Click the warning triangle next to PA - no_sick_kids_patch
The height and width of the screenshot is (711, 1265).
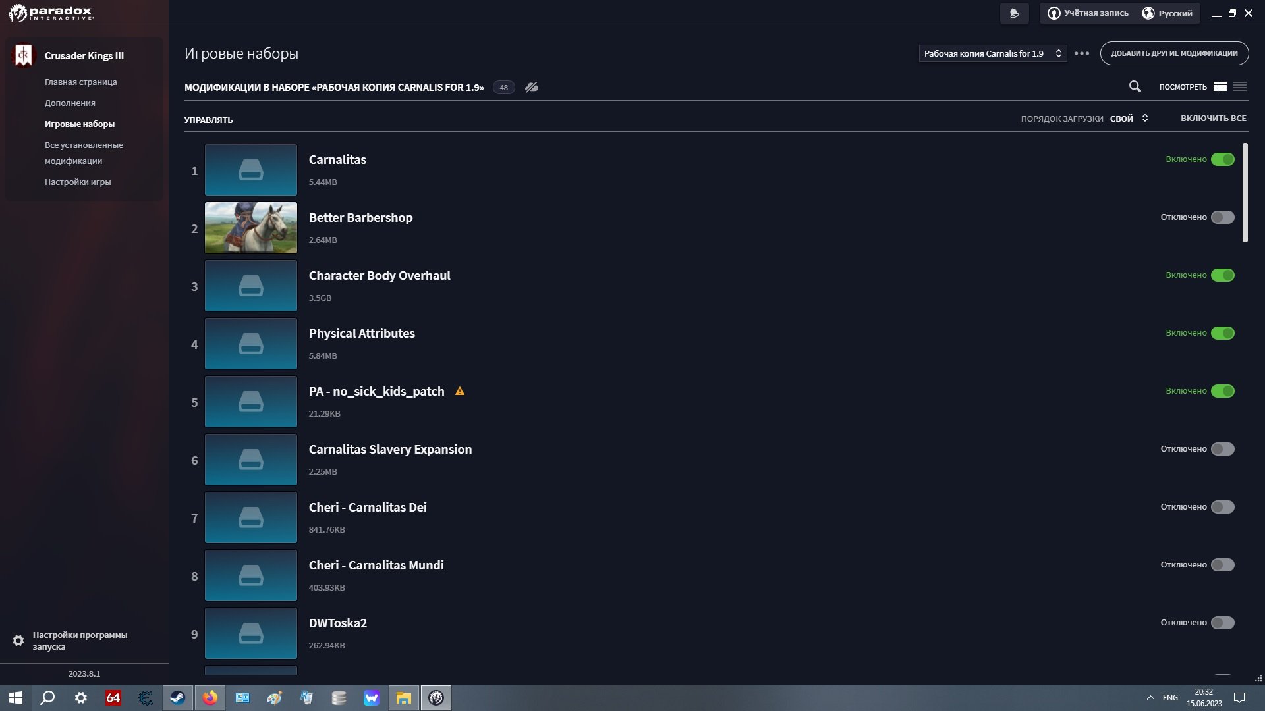tap(460, 391)
